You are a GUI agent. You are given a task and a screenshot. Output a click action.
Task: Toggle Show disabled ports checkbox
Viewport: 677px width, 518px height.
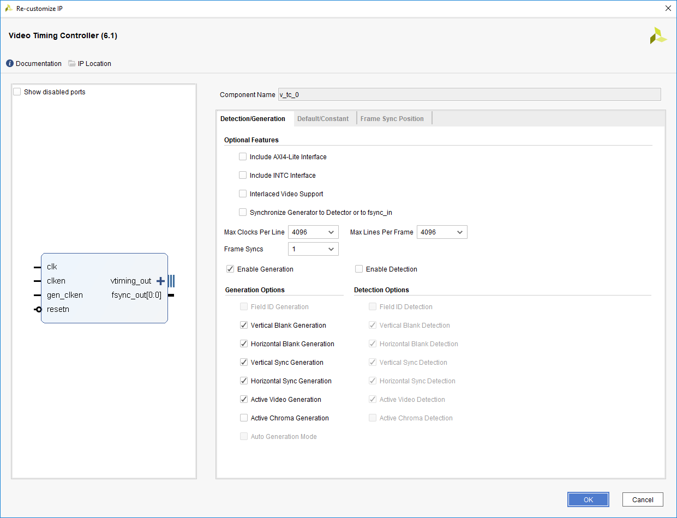coord(17,92)
